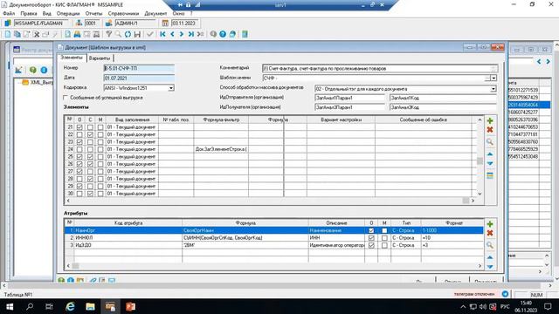Click the Формула-фильтр cell in row 24
The width and height of the screenshot is (559, 314).
pos(221,149)
